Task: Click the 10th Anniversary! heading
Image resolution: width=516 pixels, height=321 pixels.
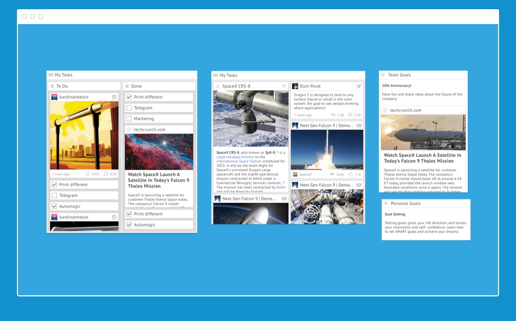Action: (x=396, y=86)
